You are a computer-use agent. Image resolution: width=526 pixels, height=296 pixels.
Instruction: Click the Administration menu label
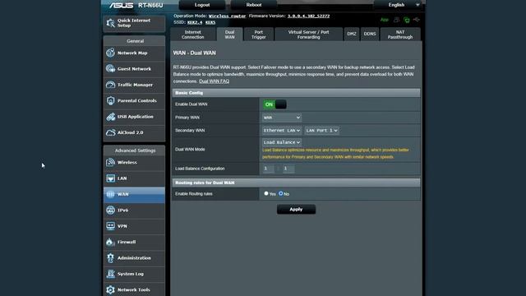click(134, 258)
